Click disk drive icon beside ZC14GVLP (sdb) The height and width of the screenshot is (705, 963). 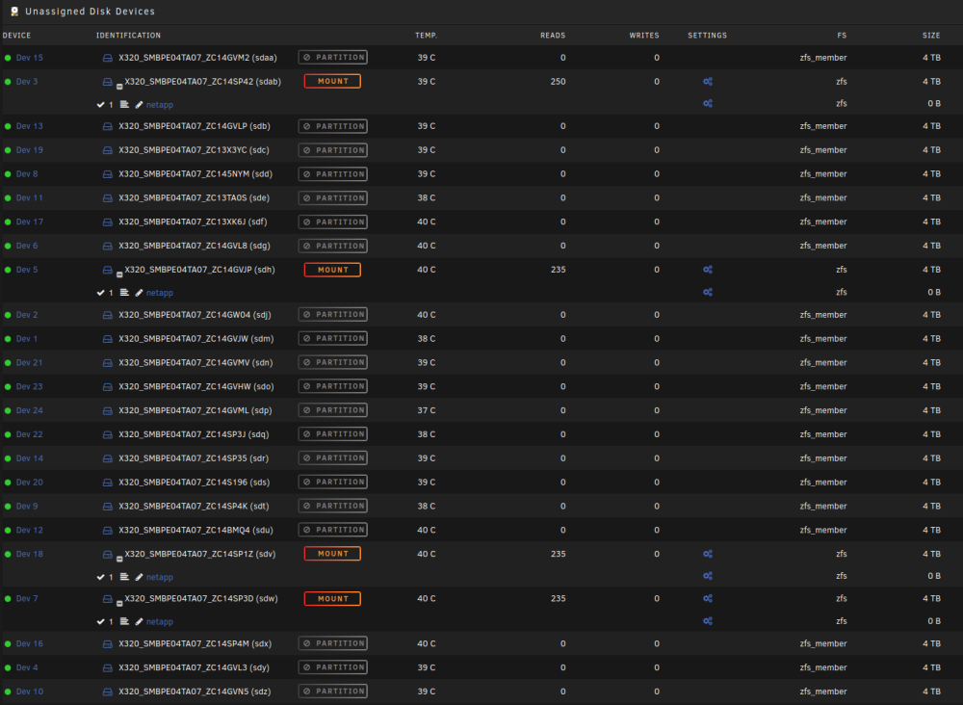(x=108, y=126)
